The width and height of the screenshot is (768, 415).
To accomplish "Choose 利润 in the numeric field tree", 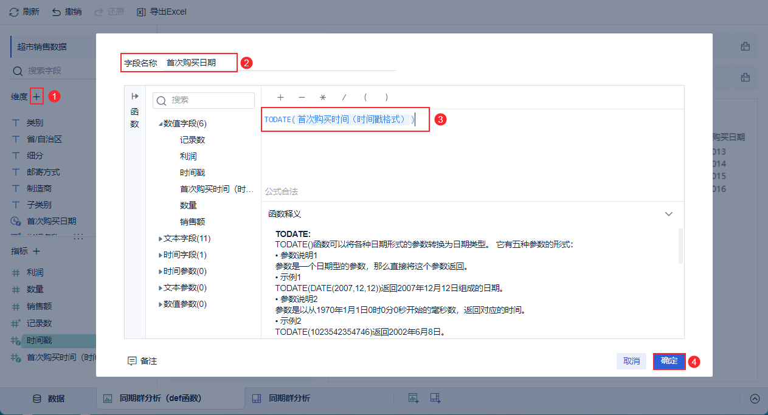I will point(188,156).
